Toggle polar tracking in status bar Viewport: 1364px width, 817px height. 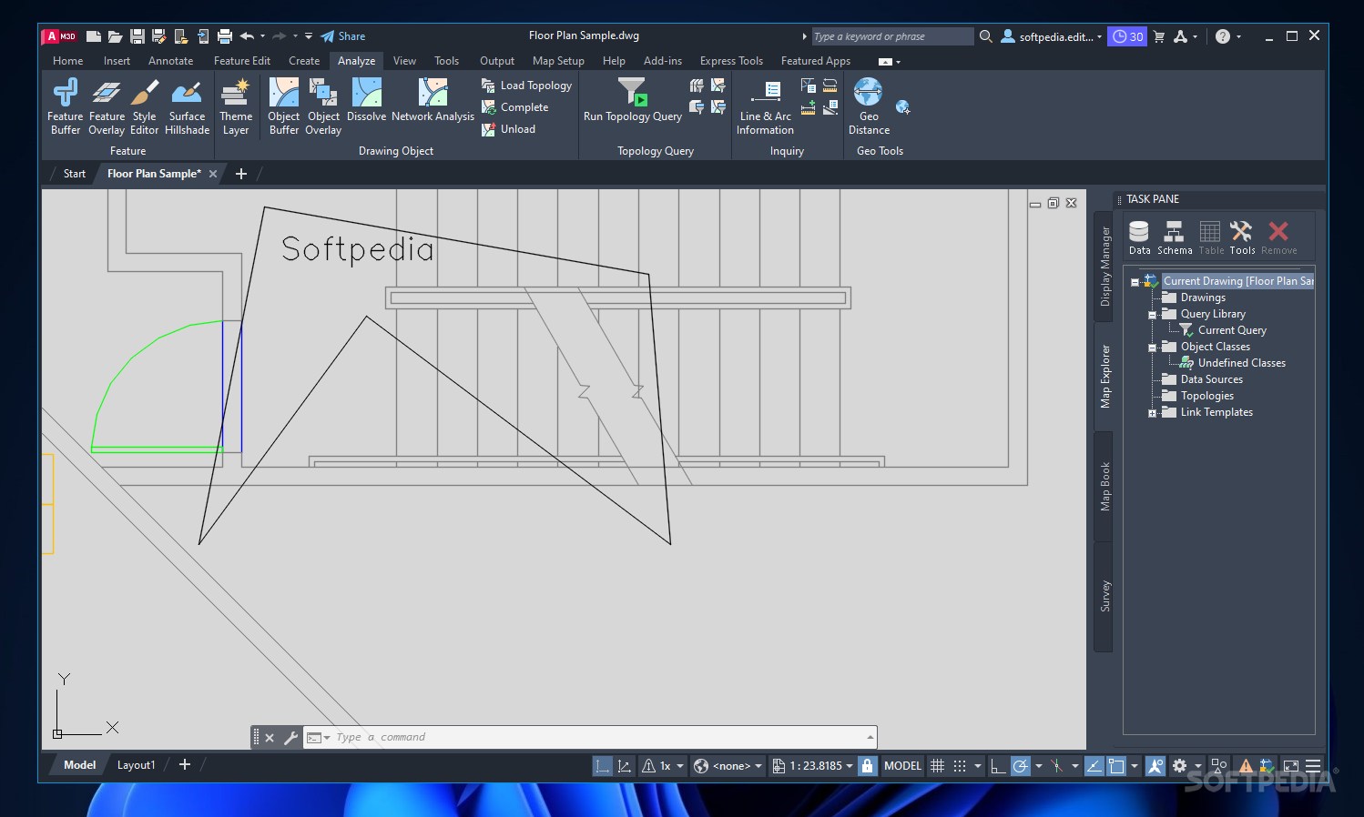coord(1021,766)
